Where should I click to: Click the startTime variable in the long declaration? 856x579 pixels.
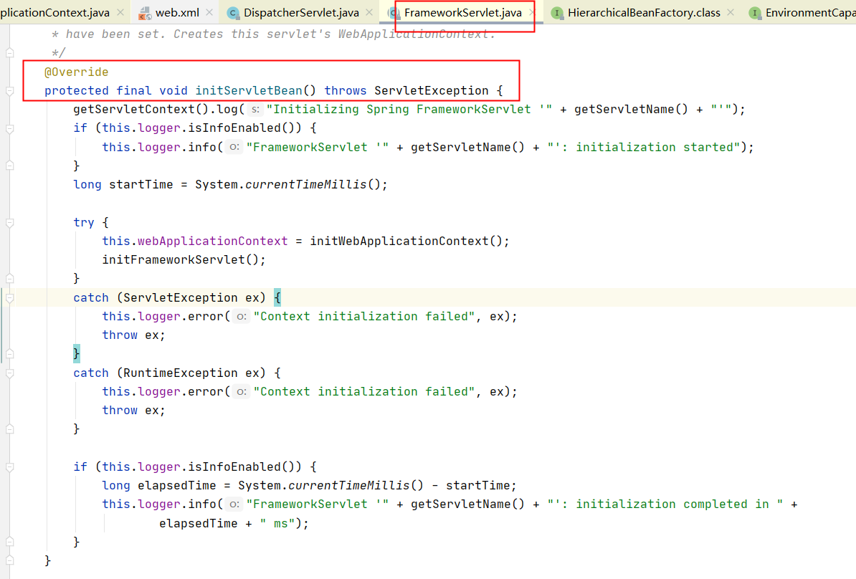141,184
